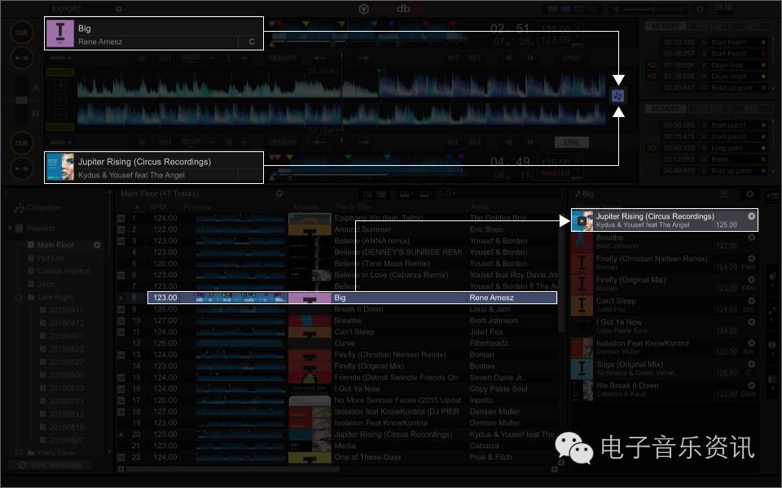Click deck 1 play/pause button
Image resolution: width=782 pixels, height=488 pixels.
(x=21, y=58)
